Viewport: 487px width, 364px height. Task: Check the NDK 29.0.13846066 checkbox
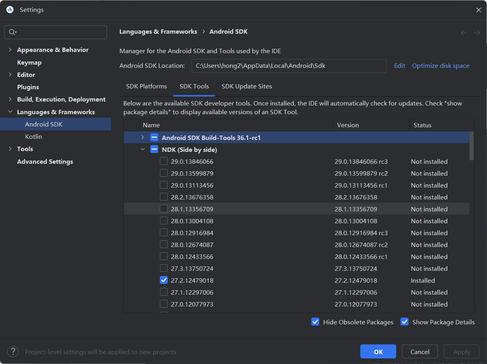164,161
